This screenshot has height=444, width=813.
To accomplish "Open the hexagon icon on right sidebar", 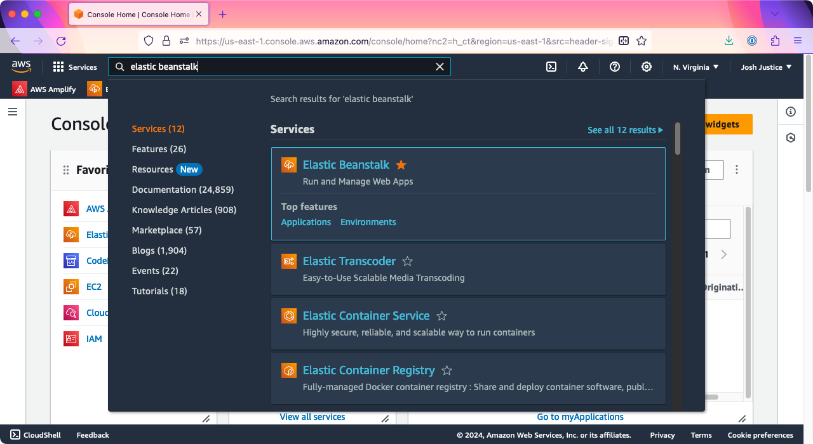I will pos(791,138).
